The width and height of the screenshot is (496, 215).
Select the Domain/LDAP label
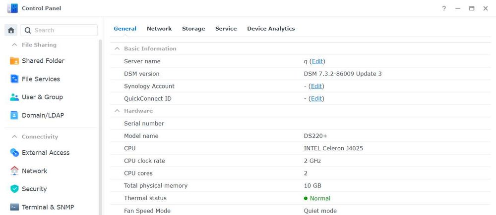click(43, 115)
